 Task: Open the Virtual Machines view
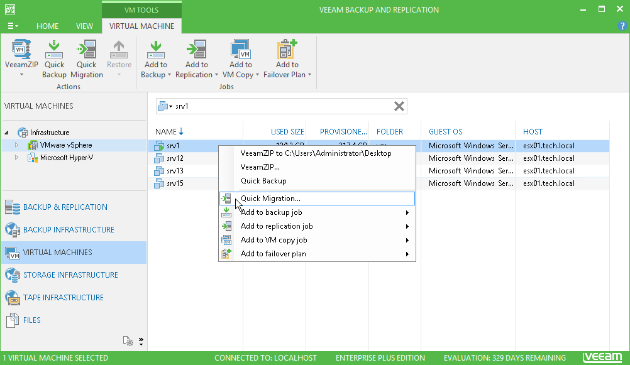(74, 252)
